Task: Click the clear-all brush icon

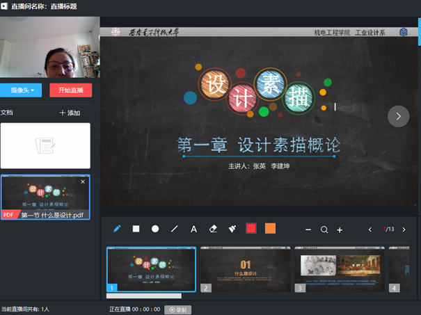Action: click(232, 229)
